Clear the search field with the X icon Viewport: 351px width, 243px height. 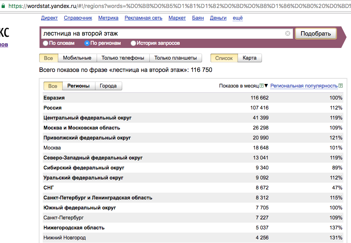coord(288,34)
